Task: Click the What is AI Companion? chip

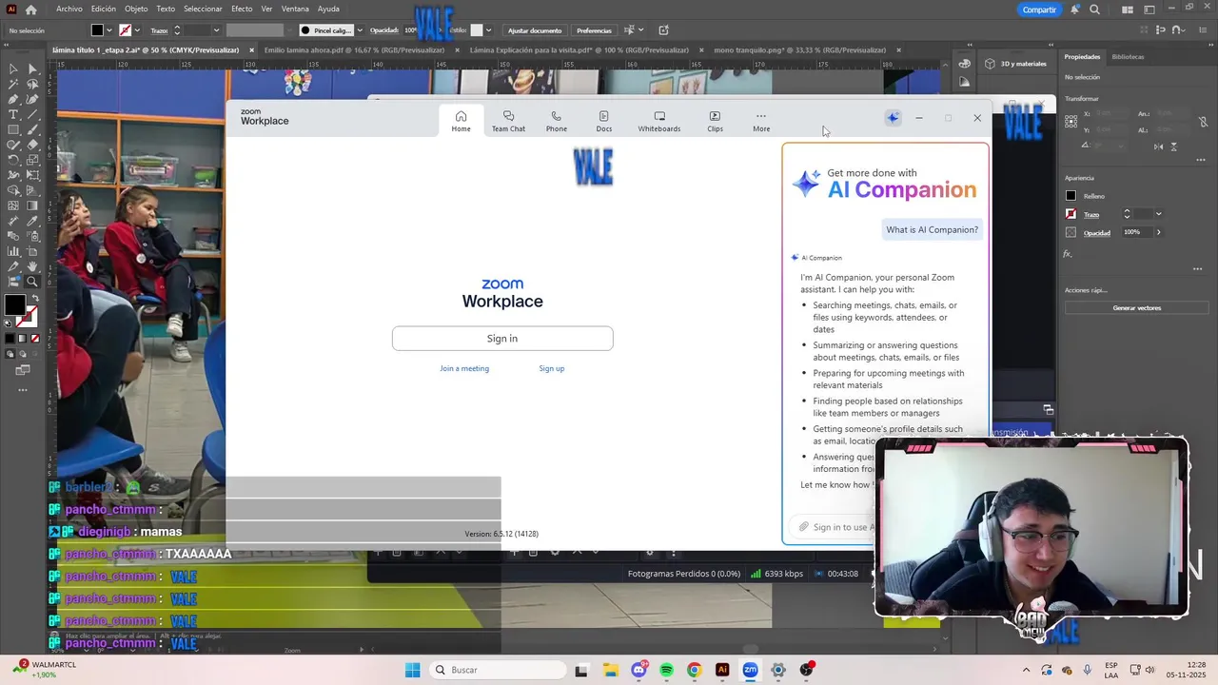Action: coord(932,229)
